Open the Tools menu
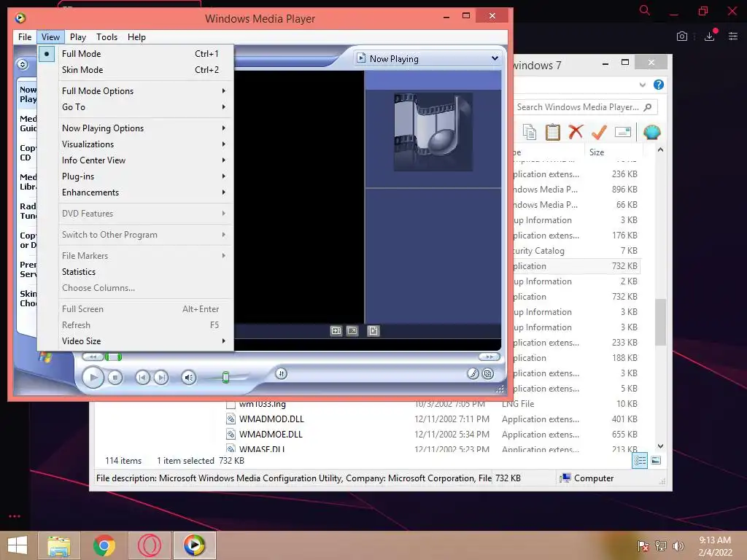The height and width of the screenshot is (560, 747). 107,36
